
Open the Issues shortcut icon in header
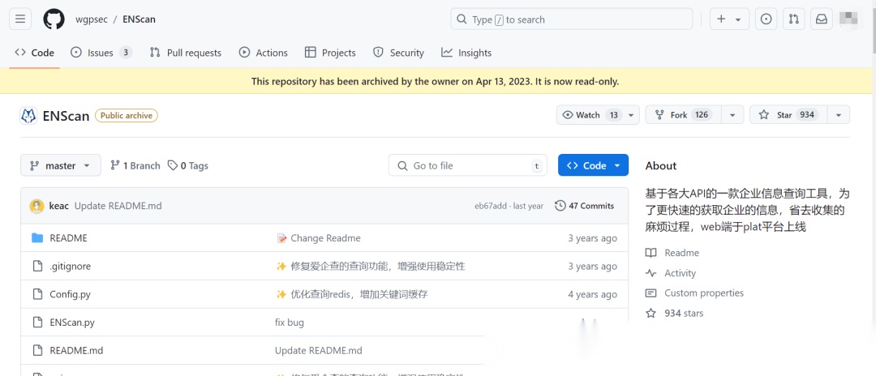[766, 19]
